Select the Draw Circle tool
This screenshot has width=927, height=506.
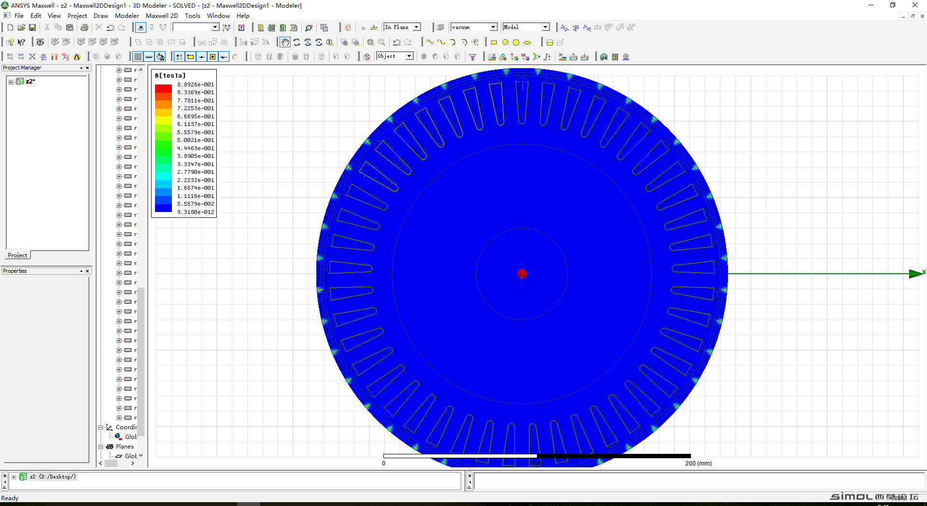(505, 42)
